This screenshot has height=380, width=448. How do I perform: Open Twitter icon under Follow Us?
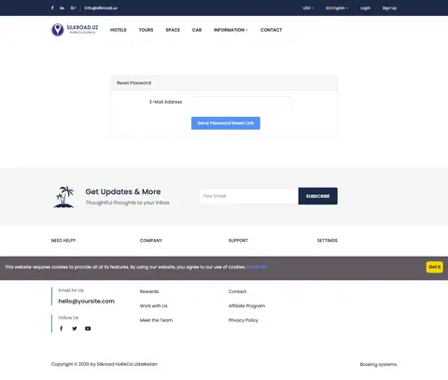click(x=75, y=329)
